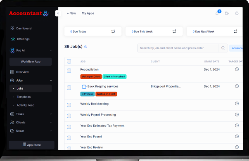Collapse sidebar with double-chevron icon
249x161 pixels.
click(58, 13)
